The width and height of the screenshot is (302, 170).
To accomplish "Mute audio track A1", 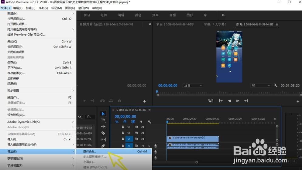I will coord(142,146).
